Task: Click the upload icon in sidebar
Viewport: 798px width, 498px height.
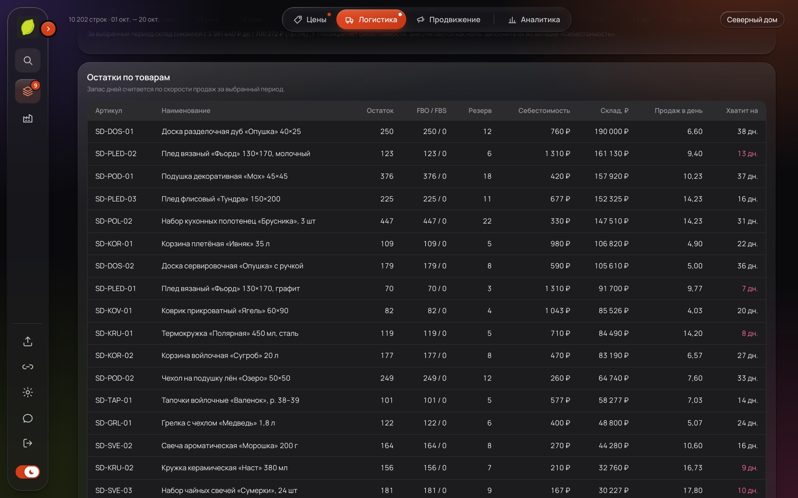Action: click(x=28, y=341)
